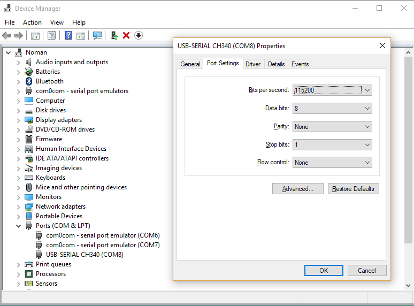Image resolution: width=414 pixels, height=306 pixels.
Task: Click the Advanced... button
Action: 298,189
